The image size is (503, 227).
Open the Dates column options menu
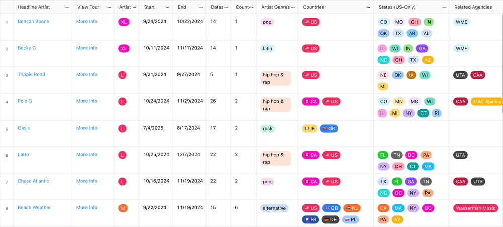pyautogui.click(x=226, y=7)
